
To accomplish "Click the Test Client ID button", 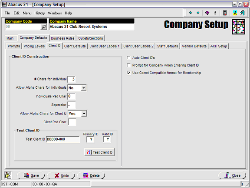I will (x=99, y=152).
